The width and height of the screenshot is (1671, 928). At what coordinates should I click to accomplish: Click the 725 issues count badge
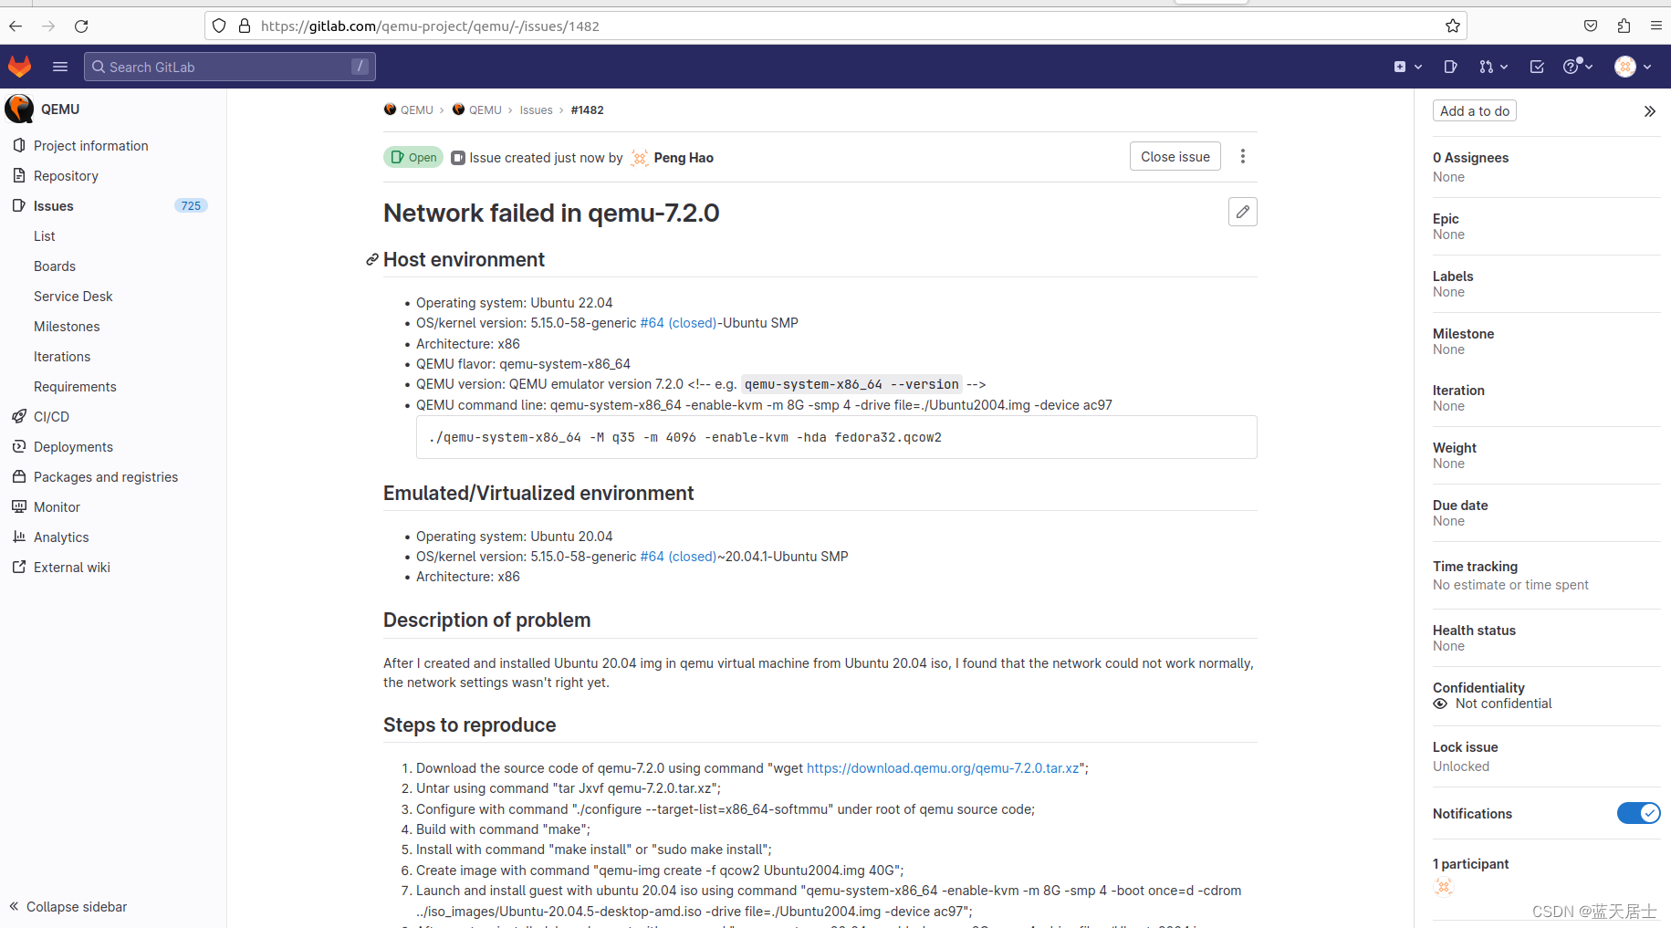pos(191,206)
